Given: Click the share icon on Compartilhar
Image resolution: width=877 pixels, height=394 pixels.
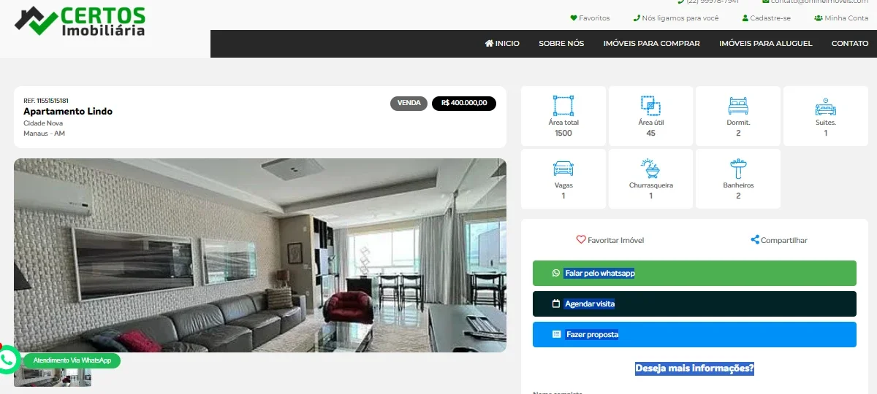Looking at the screenshot, I should [x=755, y=239].
